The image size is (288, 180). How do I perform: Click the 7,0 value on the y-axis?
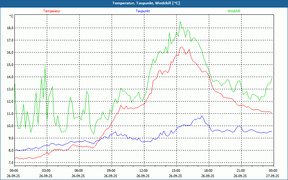coord(10,163)
